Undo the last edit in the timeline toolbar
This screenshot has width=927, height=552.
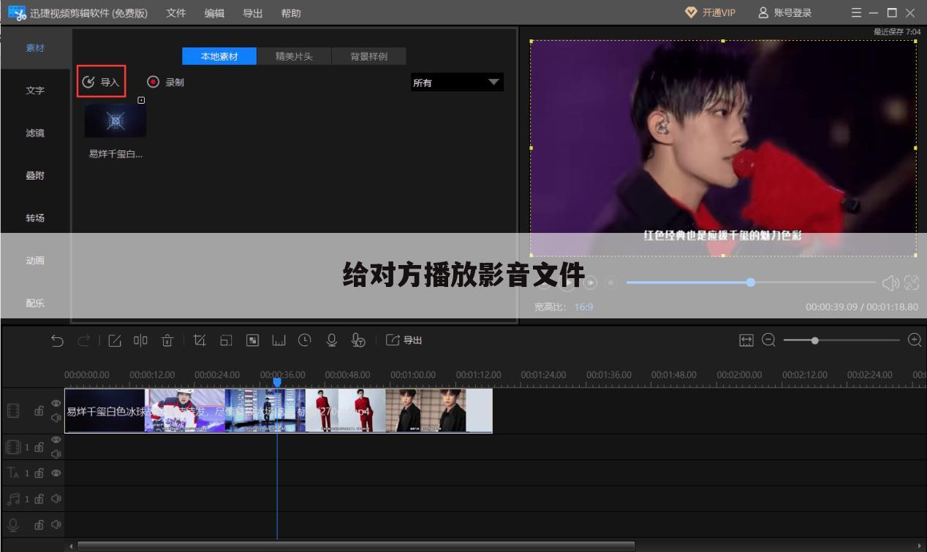pos(57,340)
